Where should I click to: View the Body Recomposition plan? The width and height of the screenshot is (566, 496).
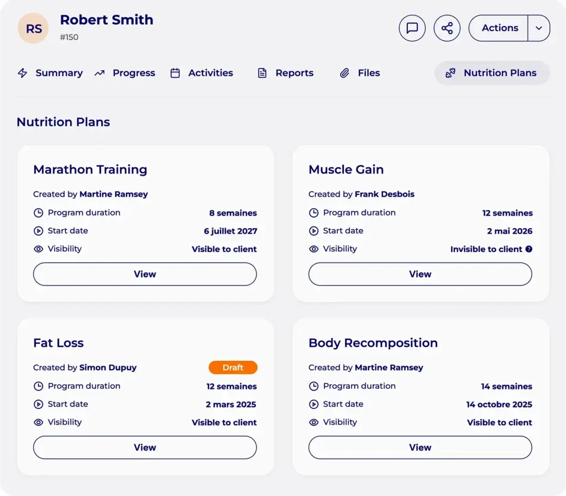click(x=420, y=447)
